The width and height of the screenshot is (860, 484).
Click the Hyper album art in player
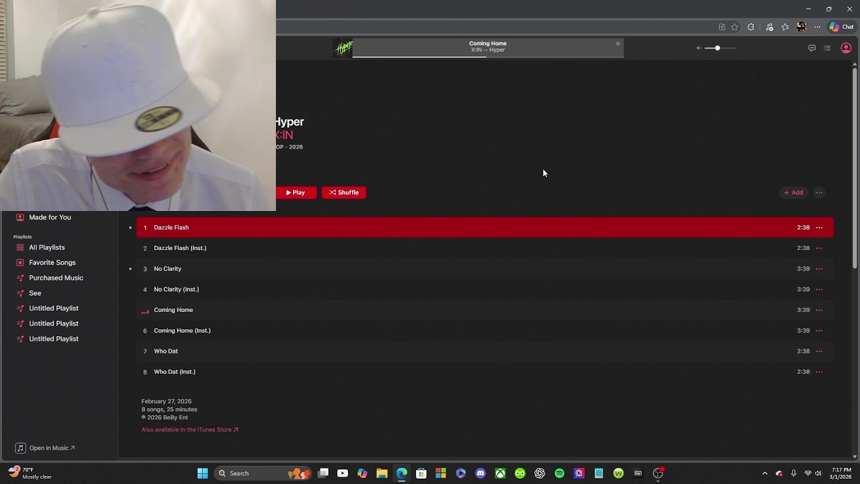tap(344, 48)
